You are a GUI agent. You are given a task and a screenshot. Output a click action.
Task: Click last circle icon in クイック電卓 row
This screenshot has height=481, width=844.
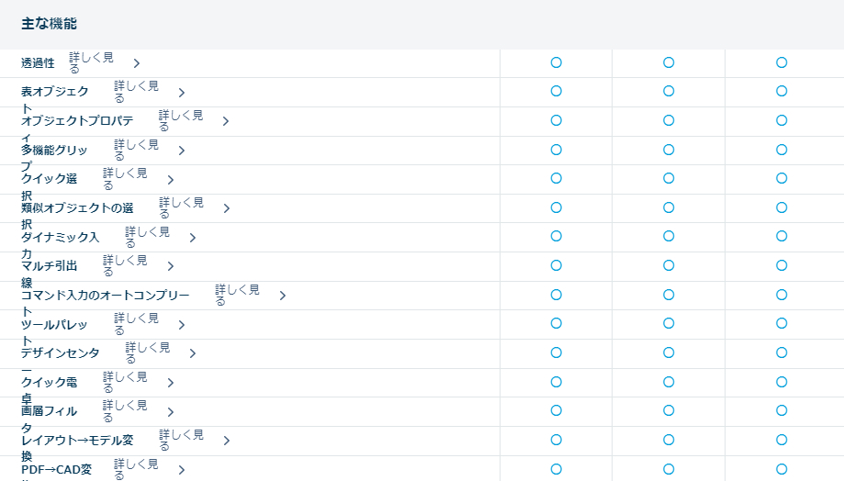782,382
